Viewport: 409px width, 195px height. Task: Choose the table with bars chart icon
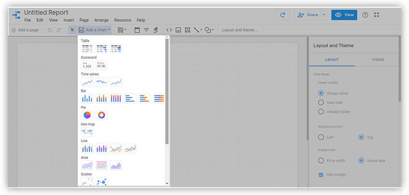click(x=101, y=48)
